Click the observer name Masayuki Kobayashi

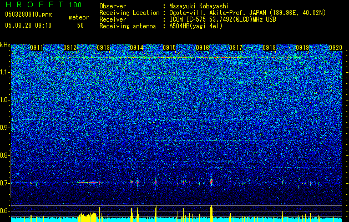(x=199, y=6)
